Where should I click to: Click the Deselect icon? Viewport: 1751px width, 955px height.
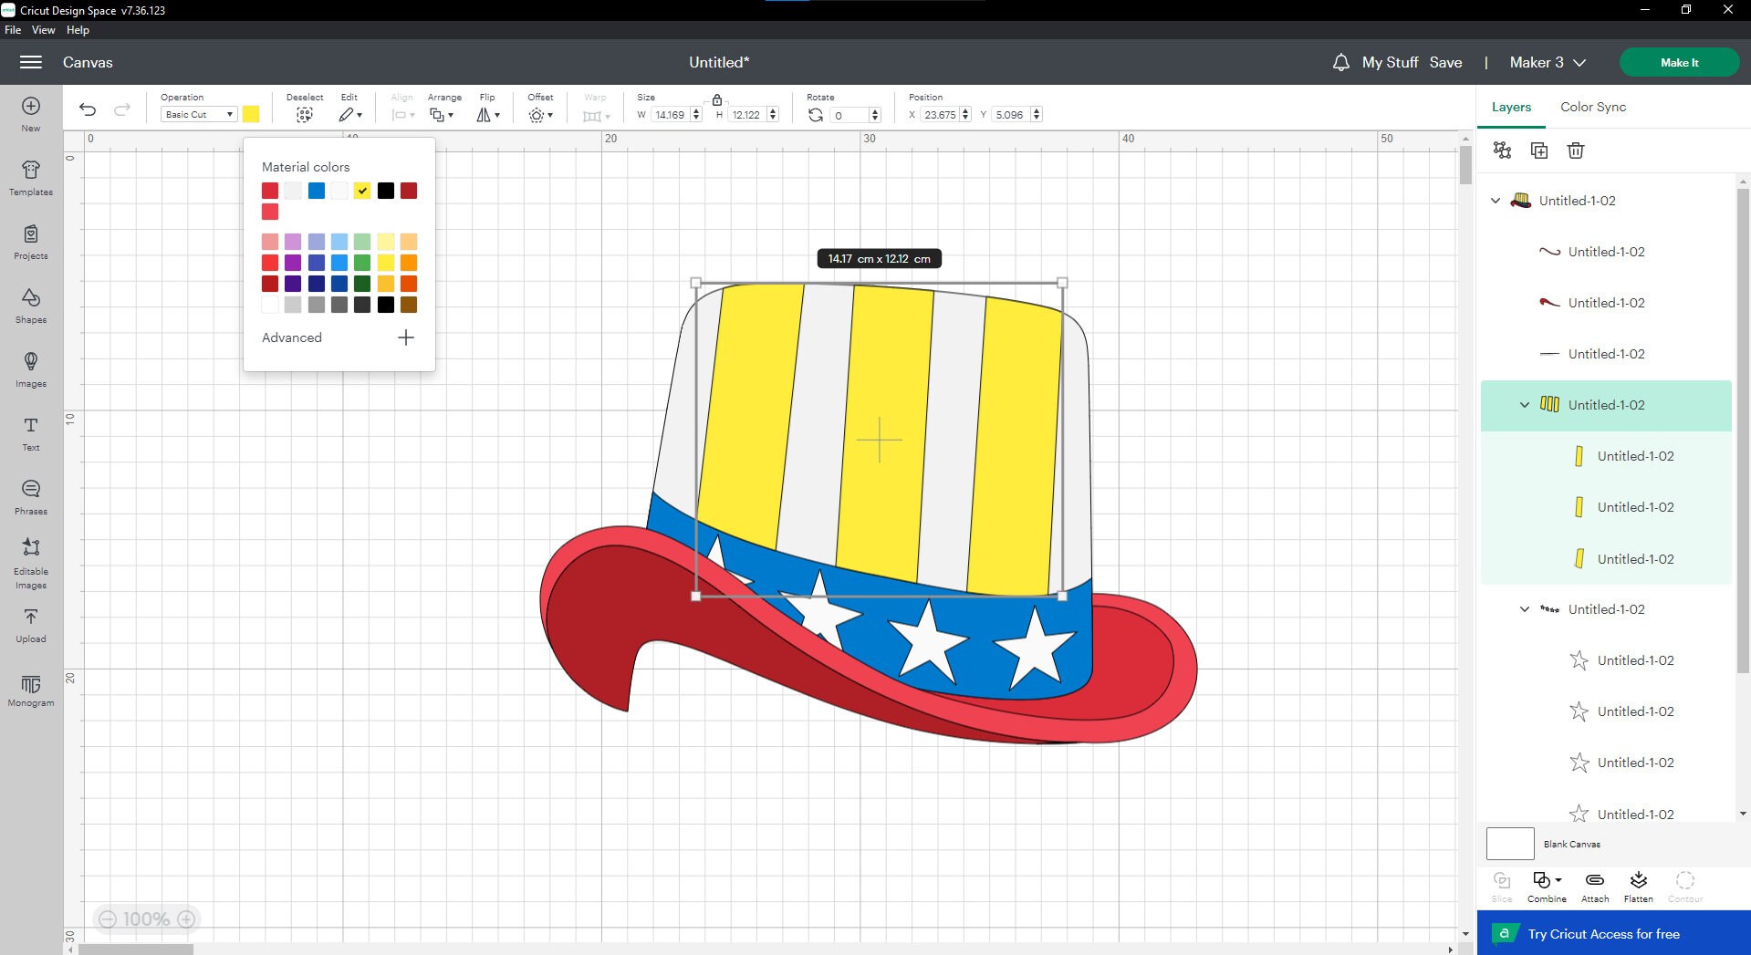tap(305, 114)
